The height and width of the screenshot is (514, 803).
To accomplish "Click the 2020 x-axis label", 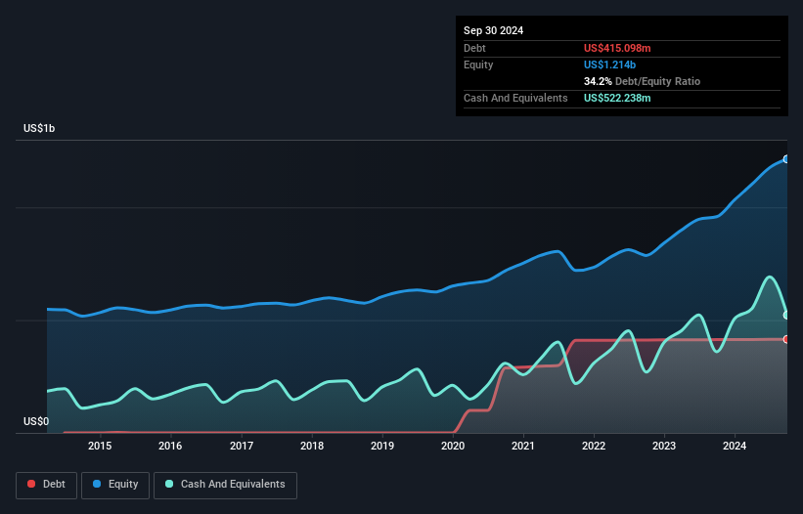I will pos(453,446).
